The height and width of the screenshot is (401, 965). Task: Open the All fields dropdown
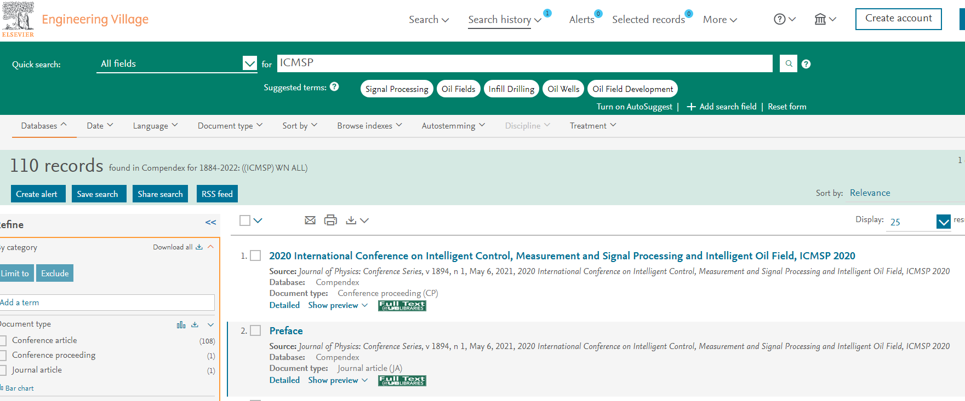click(x=176, y=63)
